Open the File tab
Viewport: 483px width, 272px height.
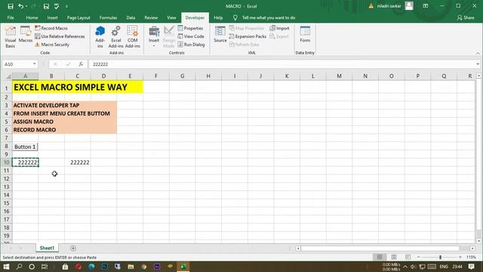[11, 17]
